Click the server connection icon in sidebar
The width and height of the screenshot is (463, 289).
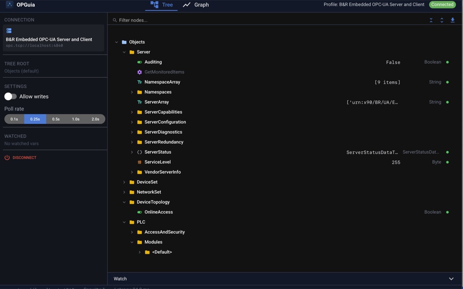(x=9, y=31)
